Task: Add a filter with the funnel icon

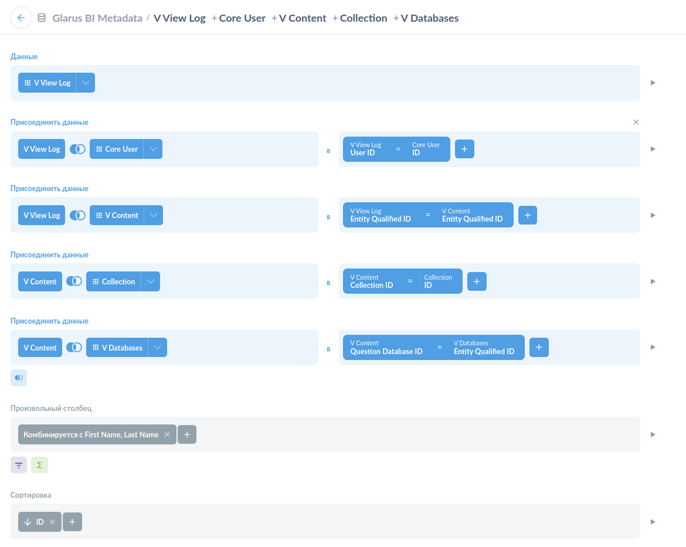Action: [x=19, y=465]
